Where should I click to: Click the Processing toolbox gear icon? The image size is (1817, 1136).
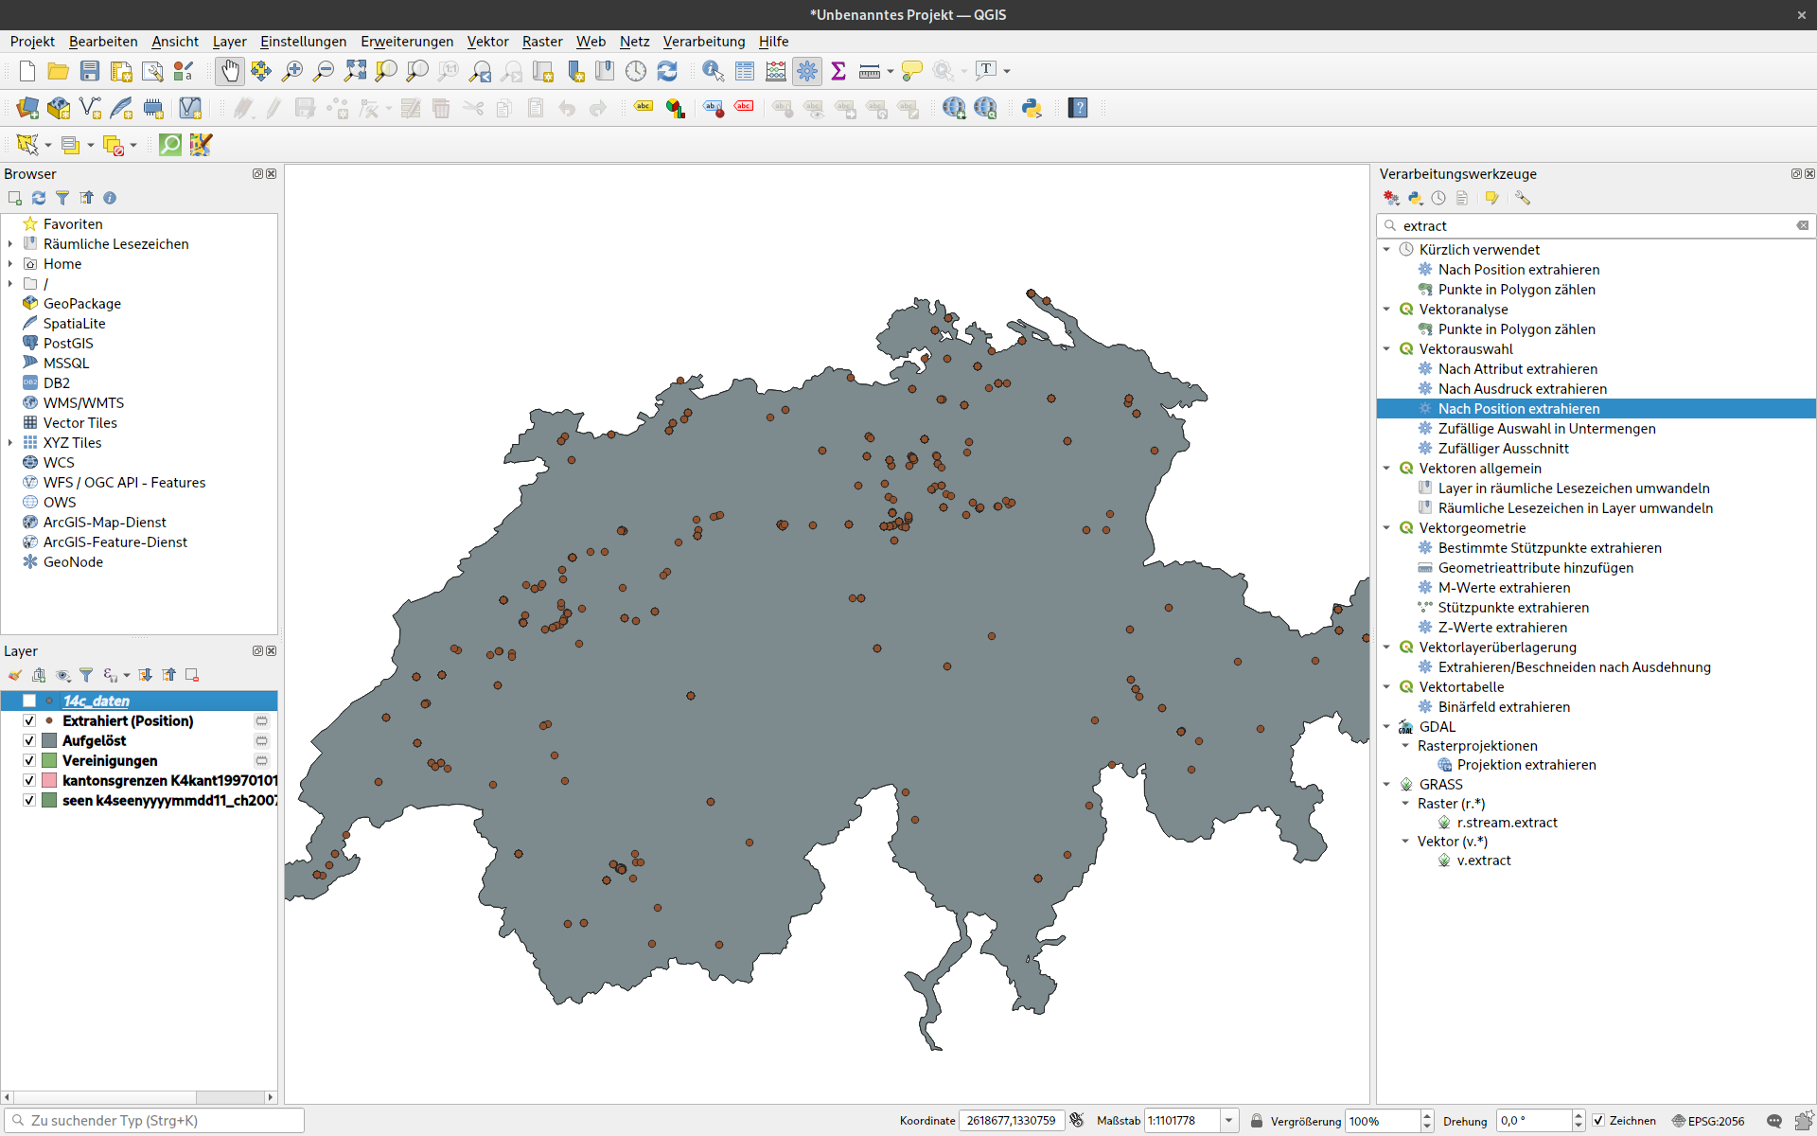[x=807, y=71]
